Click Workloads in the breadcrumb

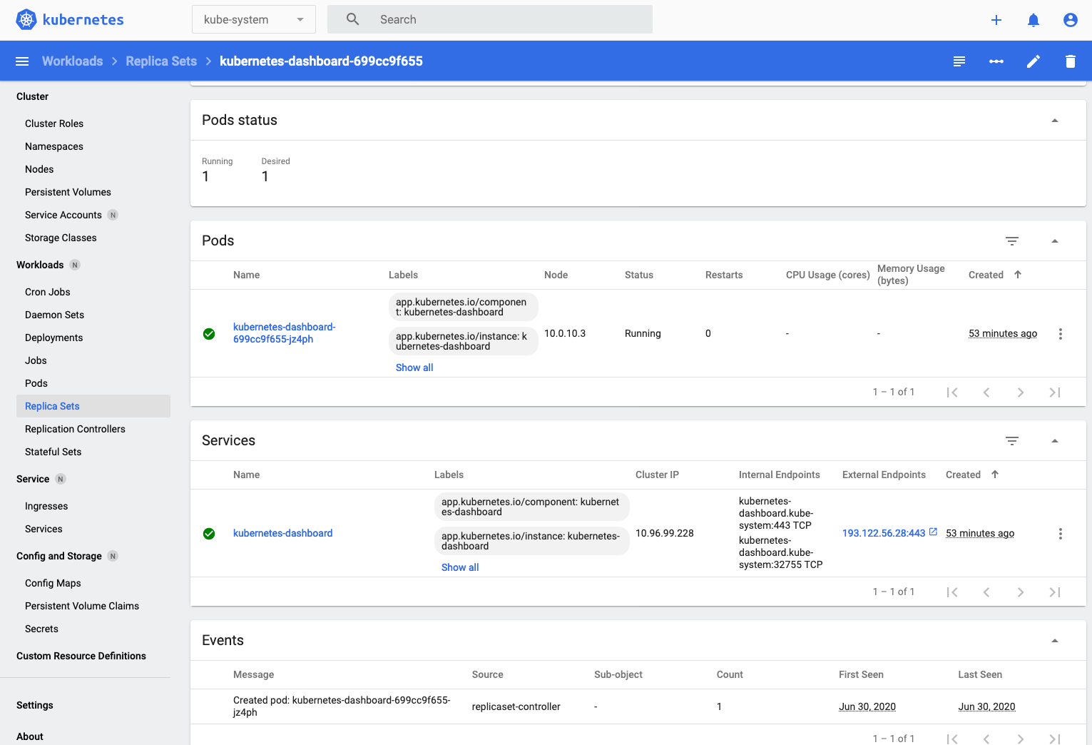pyautogui.click(x=72, y=61)
